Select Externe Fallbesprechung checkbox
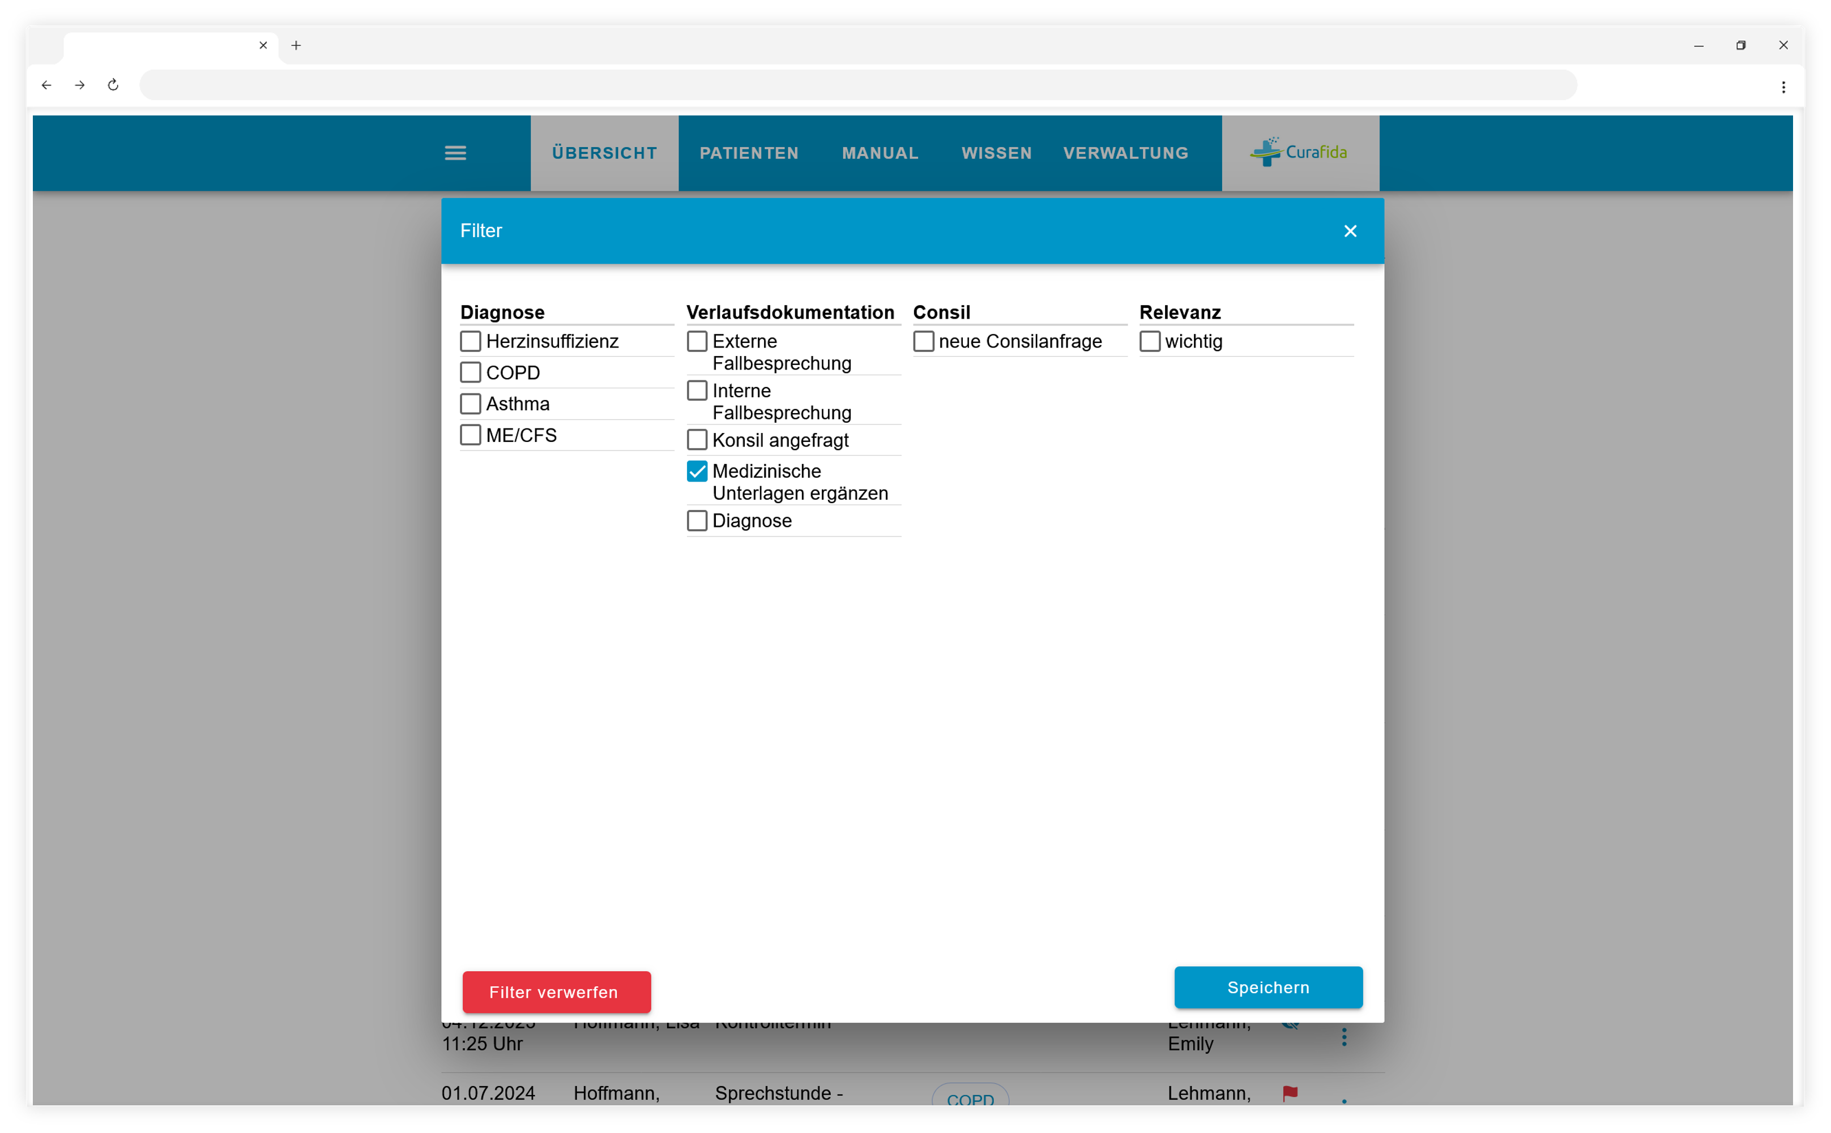The image size is (1831, 1133). pyautogui.click(x=697, y=341)
